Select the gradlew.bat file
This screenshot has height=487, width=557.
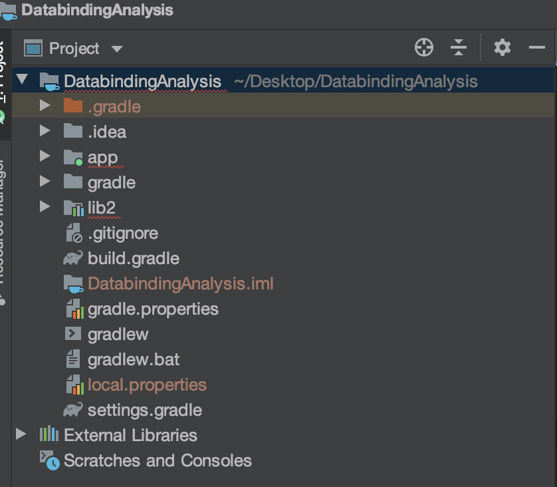pyautogui.click(x=134, y=359)
